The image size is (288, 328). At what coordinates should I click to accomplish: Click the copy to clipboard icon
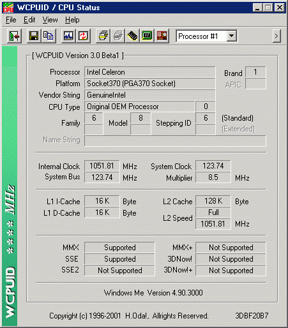pos(49,36)
